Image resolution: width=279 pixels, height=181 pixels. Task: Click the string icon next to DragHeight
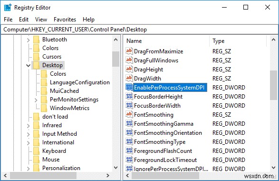129,69
